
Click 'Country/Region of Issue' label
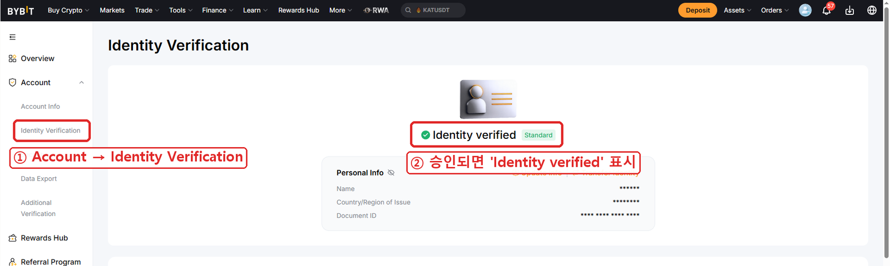point(373,202)
